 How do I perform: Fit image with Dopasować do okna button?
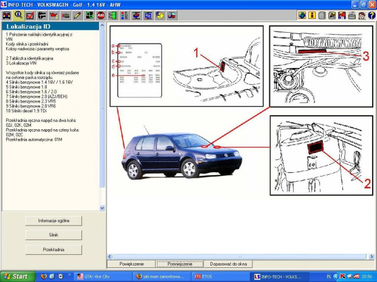tap(228, 264)
